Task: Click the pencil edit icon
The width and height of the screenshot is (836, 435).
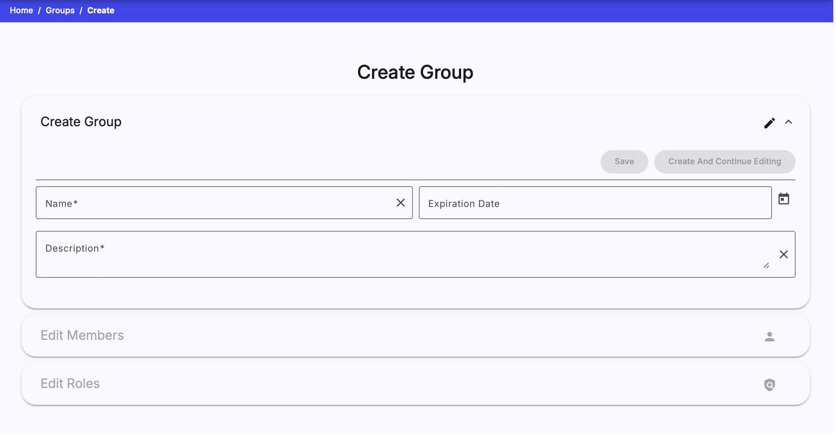Action: pos(769,123)
